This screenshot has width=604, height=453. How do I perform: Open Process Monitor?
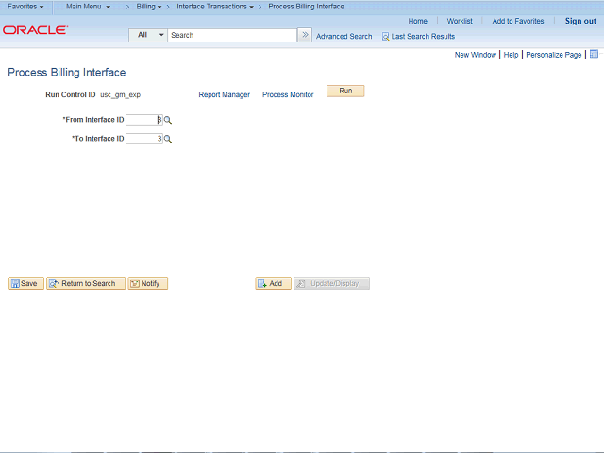(x=288, y=94)
